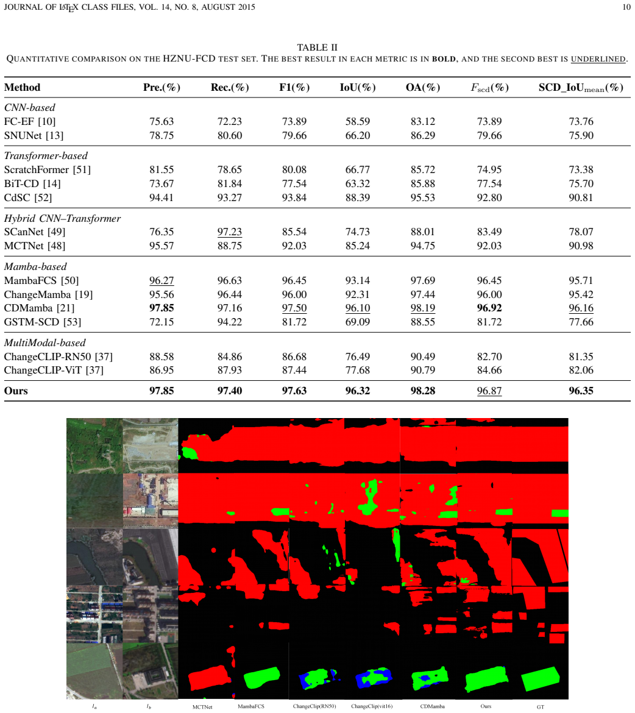Screen dimensions: 635x713
Task: Open citation [10] next to FC-EF
Action: pyautogui.click(x=46, y=121)
